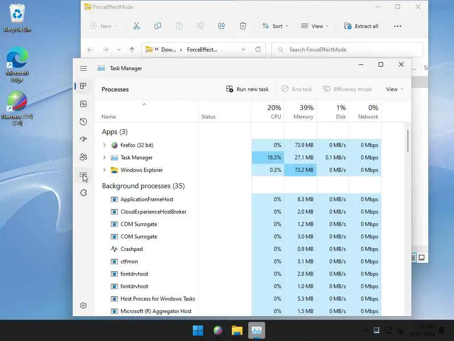Click the Dow... breadcrumb in address bar
Image resolution: width=454 pixels, height=341 pixels.
pyautogui.click(x=168, y=50)
